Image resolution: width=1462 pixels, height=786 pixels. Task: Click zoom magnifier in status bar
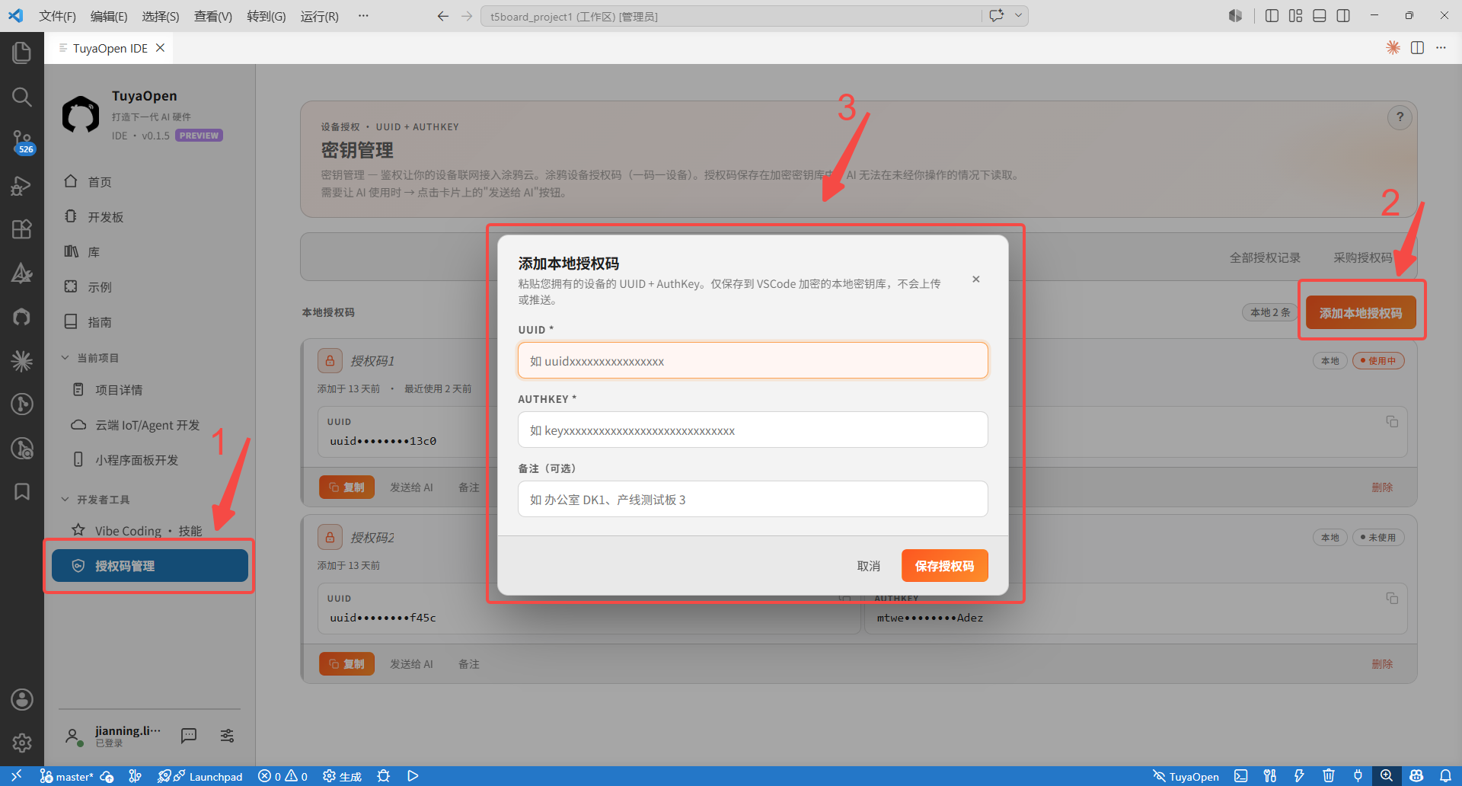pyautogui.click(x=1387, y=776)
